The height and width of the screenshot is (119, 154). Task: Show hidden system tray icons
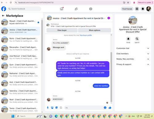tap(126, 116)
